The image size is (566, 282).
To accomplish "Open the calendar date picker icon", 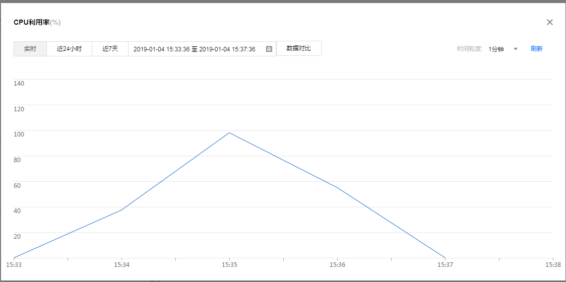I will coord(269,49).
